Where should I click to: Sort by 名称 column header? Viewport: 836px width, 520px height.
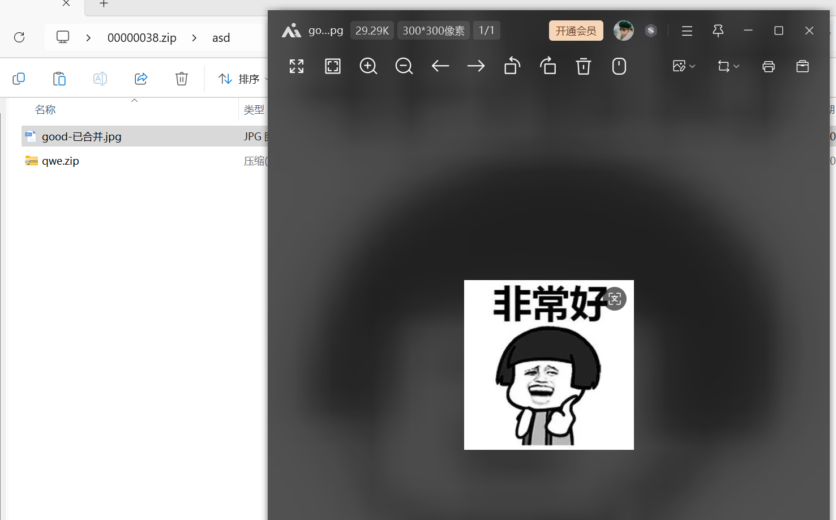[45, 110]
